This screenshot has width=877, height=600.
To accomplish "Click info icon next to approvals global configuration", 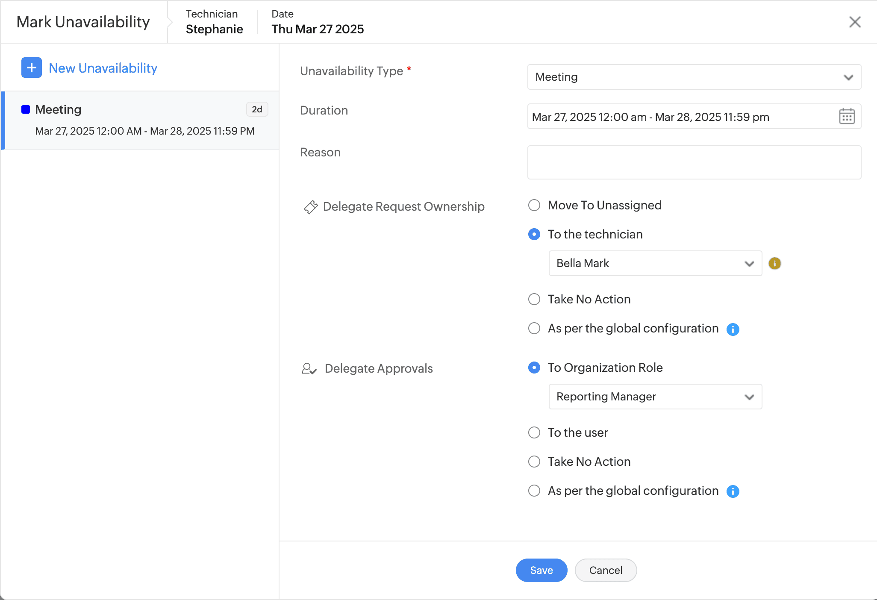I will click(733, 491).
